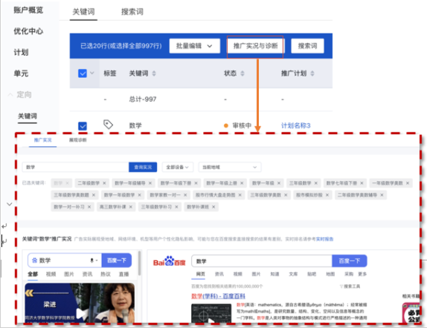This screenshot has height=330, width=427.
Task: Play the 梁进 video in the mobile preview
Action: coord(81,313)
